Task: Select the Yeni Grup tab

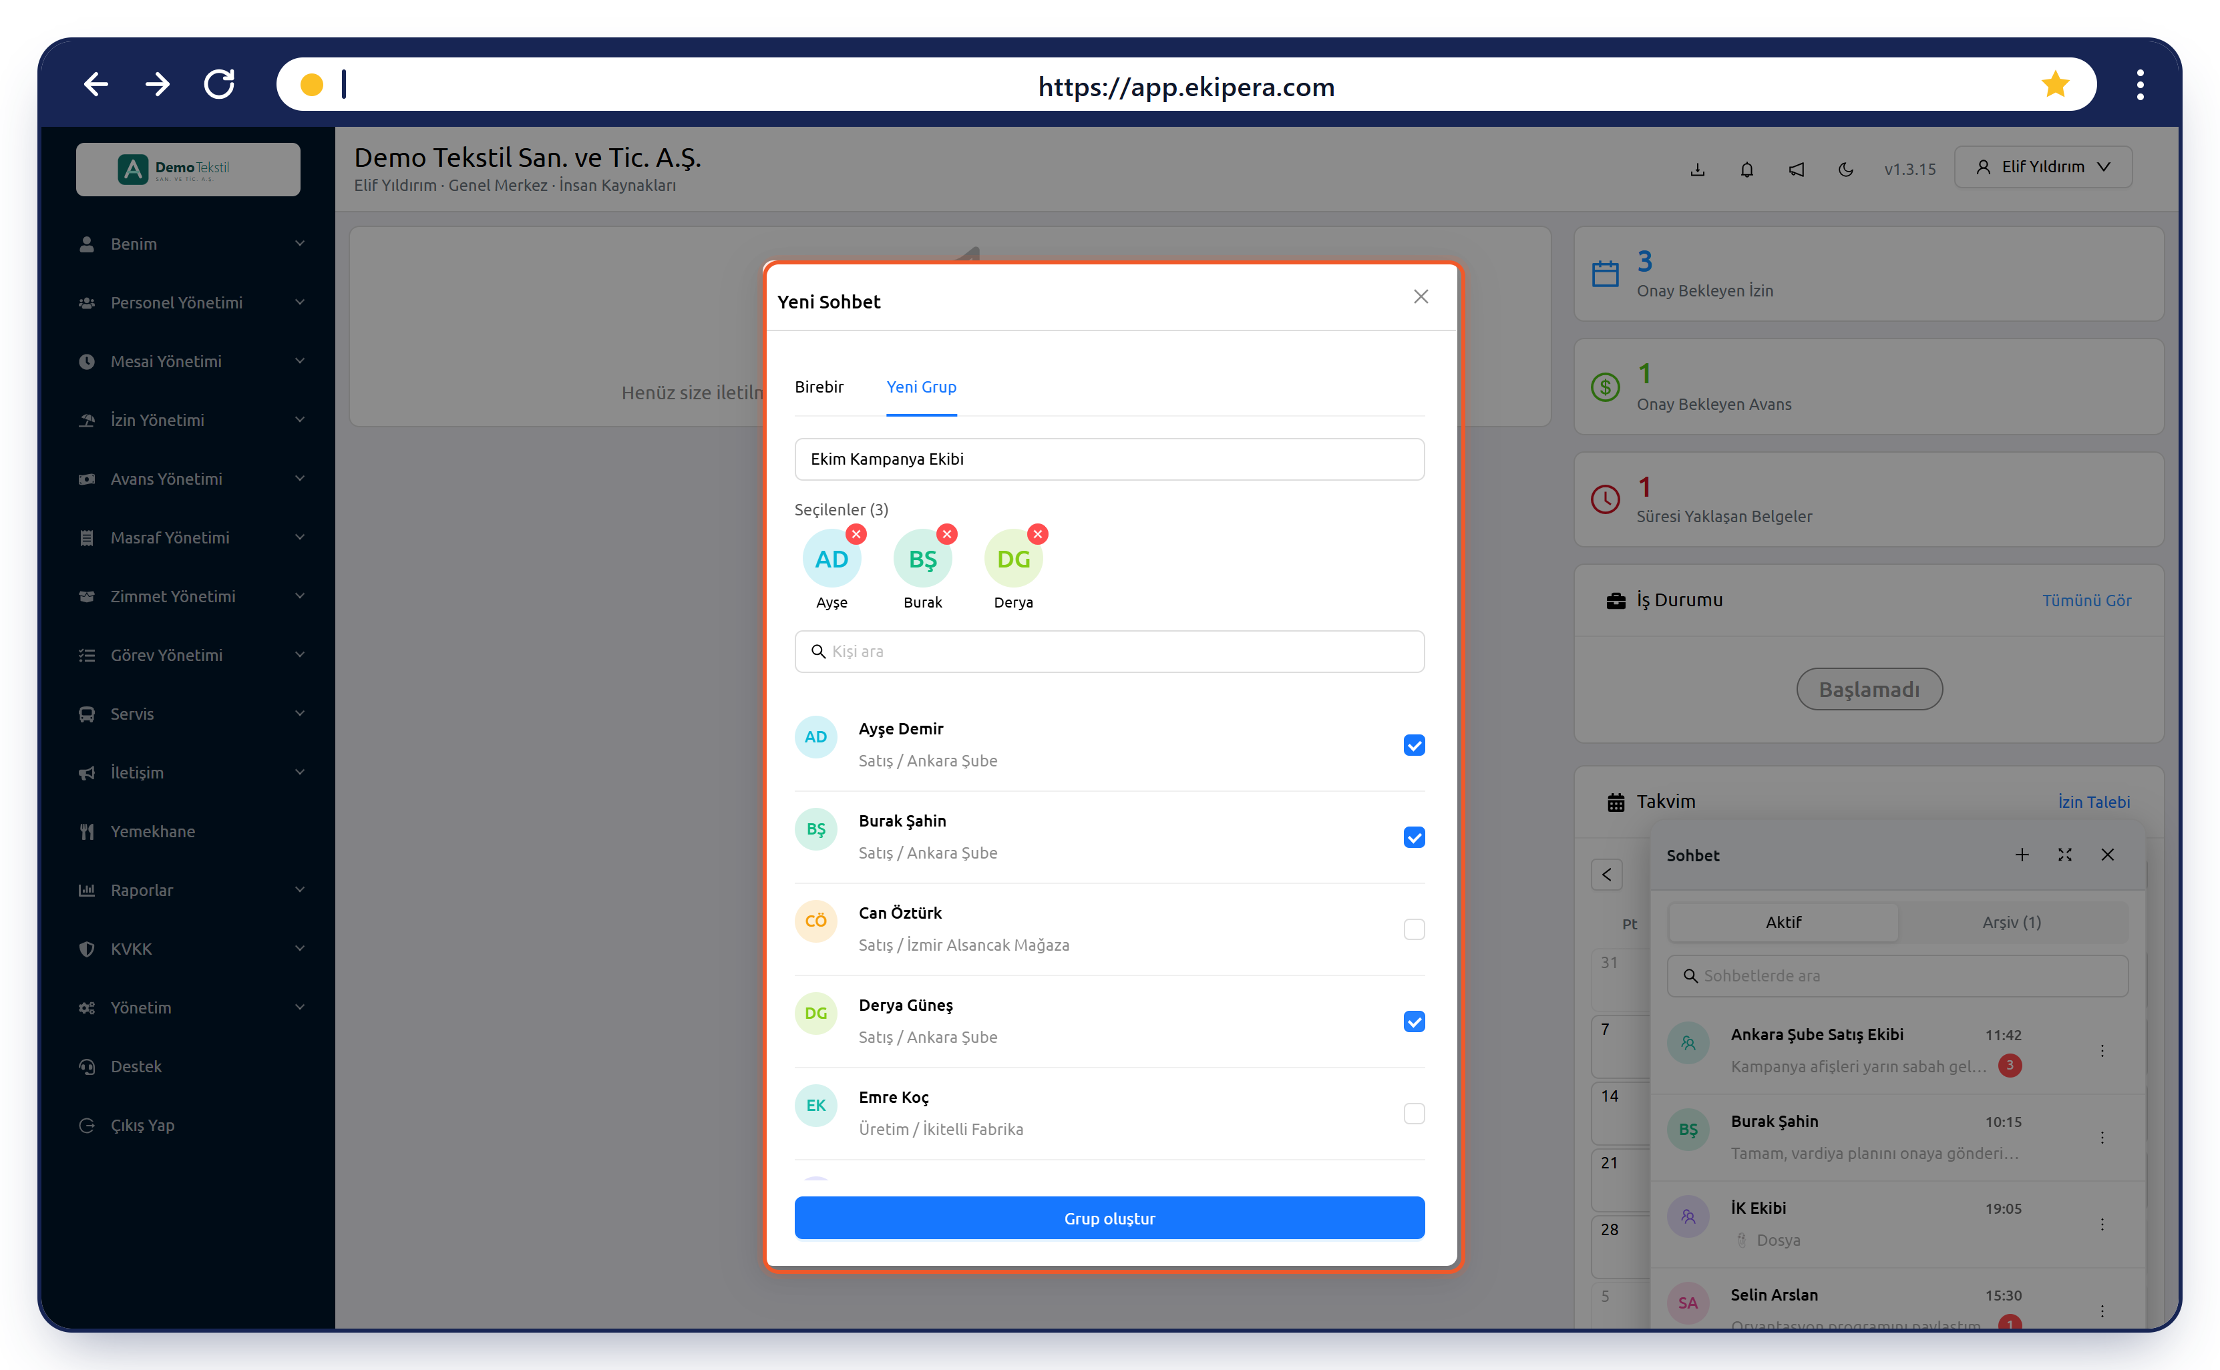Action: (x=920, y=387)
